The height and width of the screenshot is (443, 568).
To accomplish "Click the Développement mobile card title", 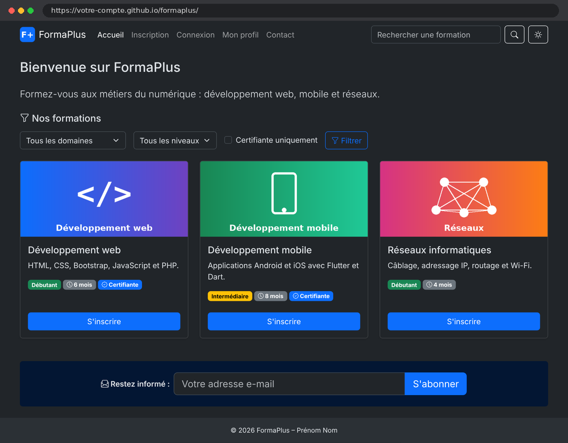I will (260, 250).
